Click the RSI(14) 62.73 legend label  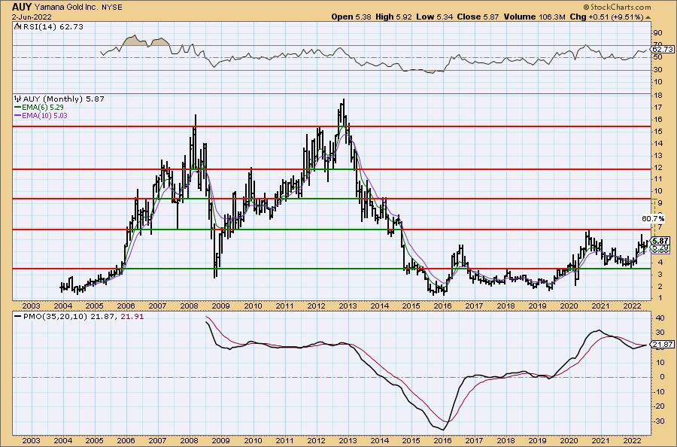[x=53, y=27]
